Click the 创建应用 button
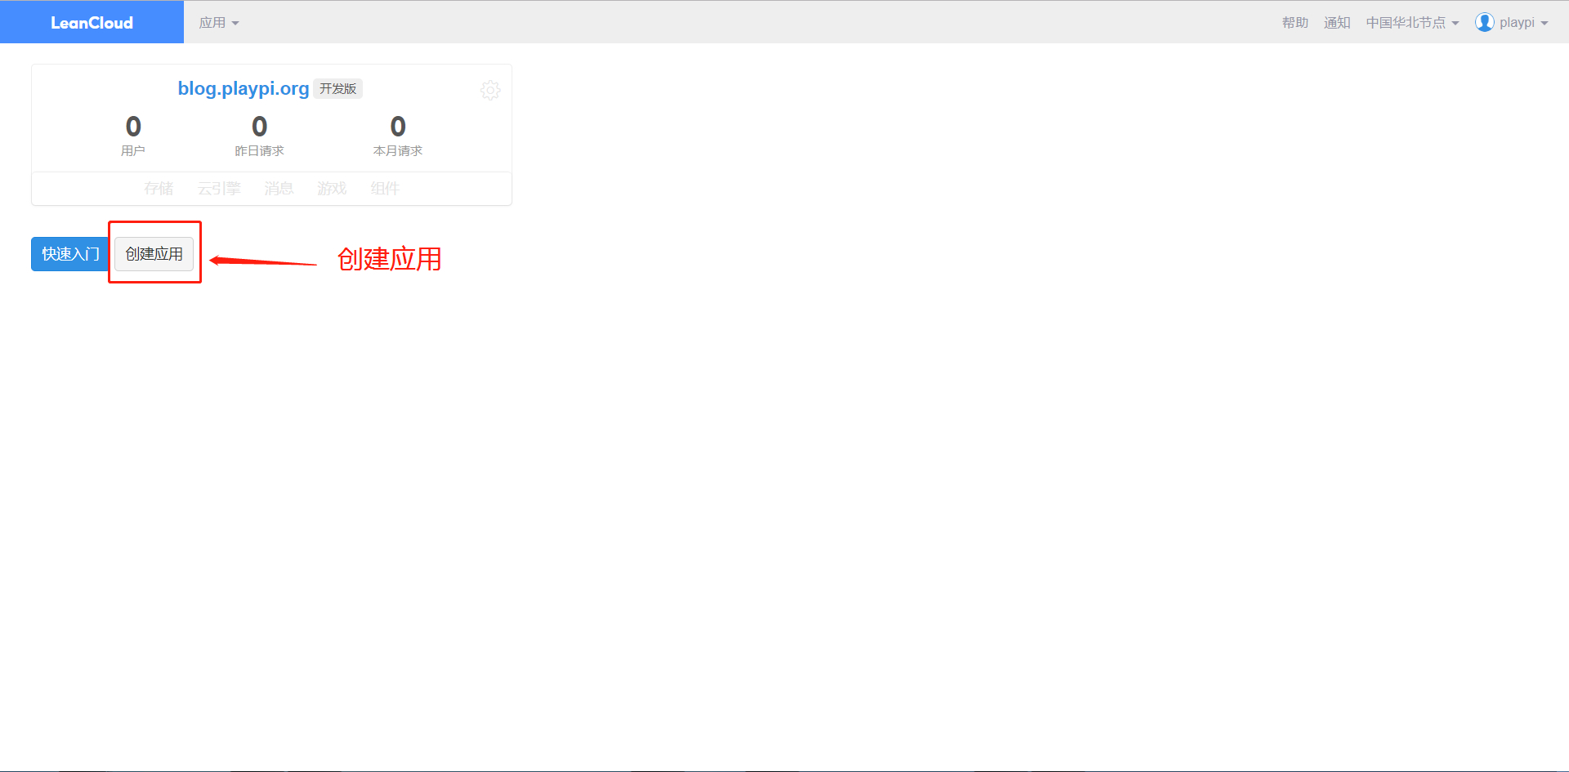Image resolution: width=1569 pixels, height=772 pixels. [x=154, y=254]
